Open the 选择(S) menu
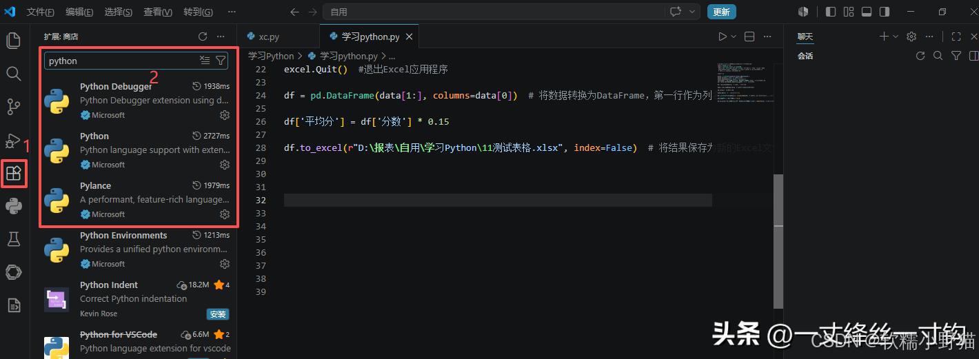 pyautogui.click(x=119, y=12)
